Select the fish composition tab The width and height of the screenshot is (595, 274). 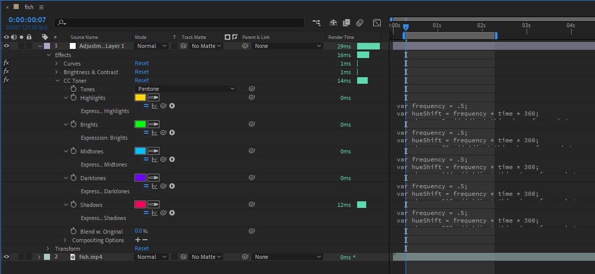point(29,7)
